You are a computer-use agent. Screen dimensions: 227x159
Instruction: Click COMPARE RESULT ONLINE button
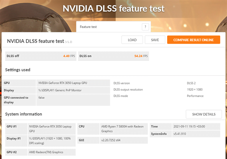pos(194,40)
